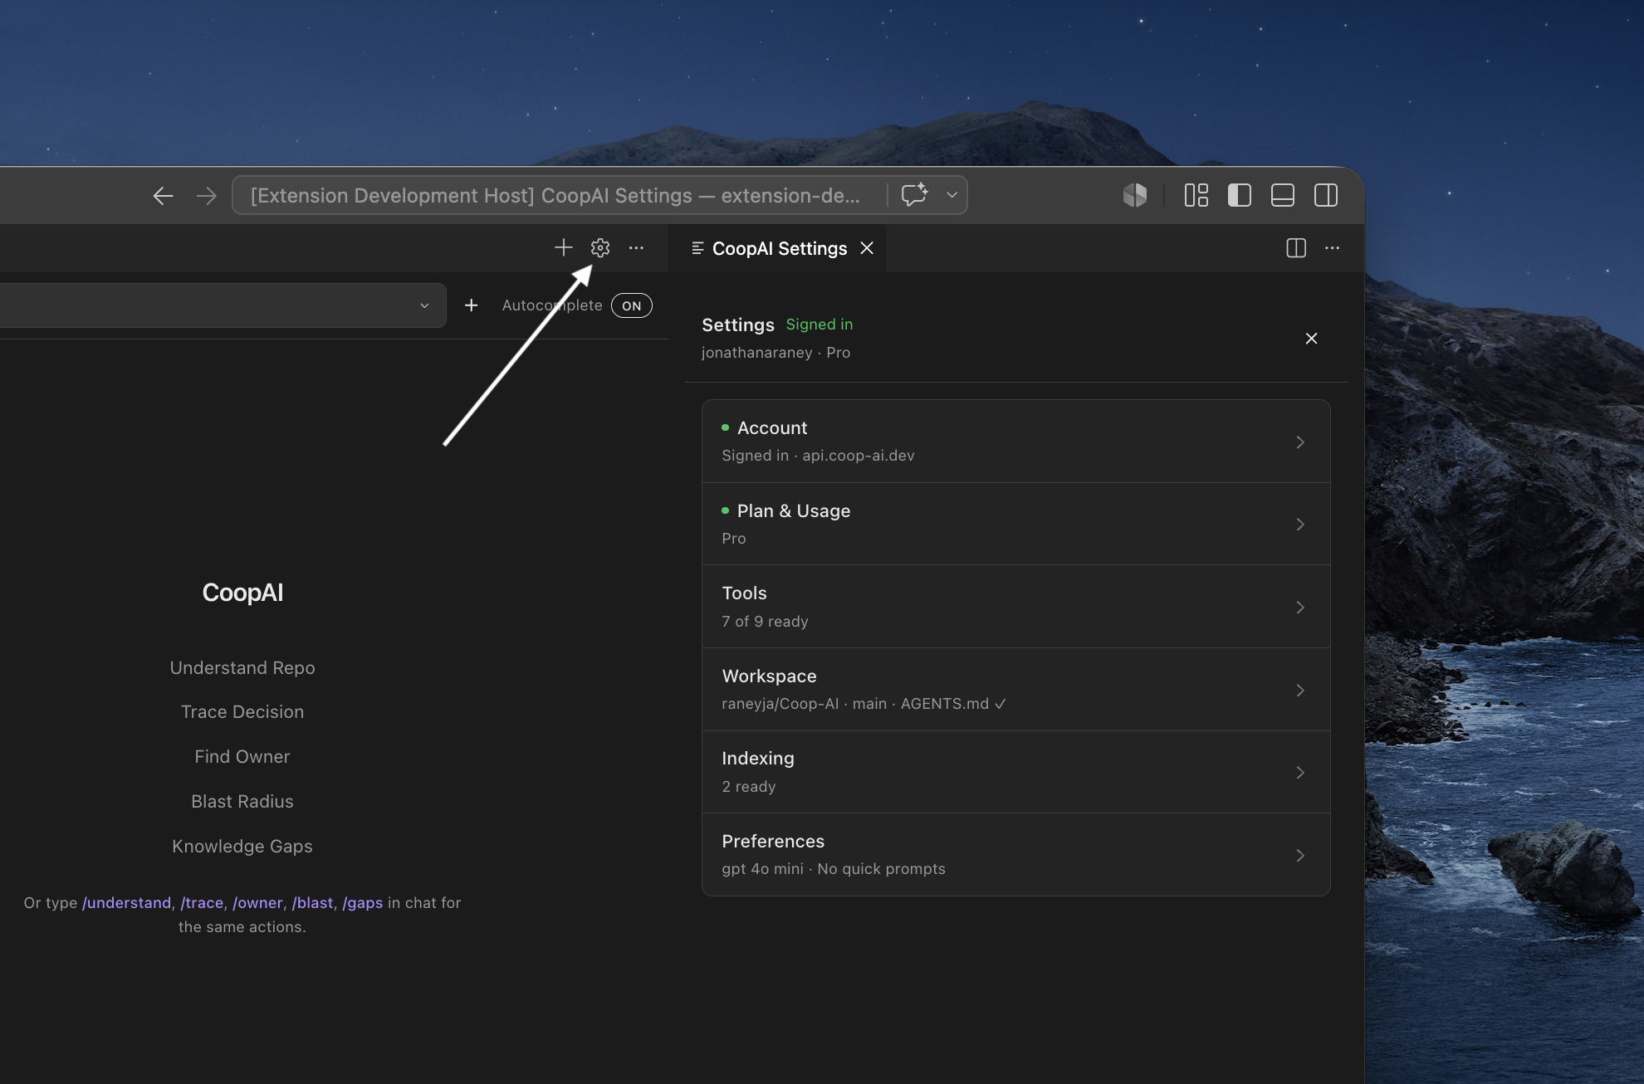Open the Preferences settings row
This screenshot has width=1644, height=1084.
pos(1016,854)
